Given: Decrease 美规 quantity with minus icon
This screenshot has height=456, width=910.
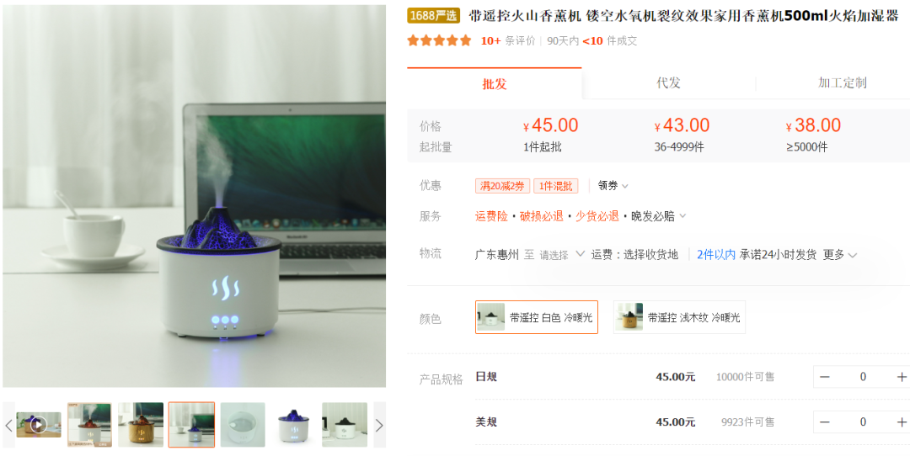Looking at the screenshot, I should click(x=824, y=422).
